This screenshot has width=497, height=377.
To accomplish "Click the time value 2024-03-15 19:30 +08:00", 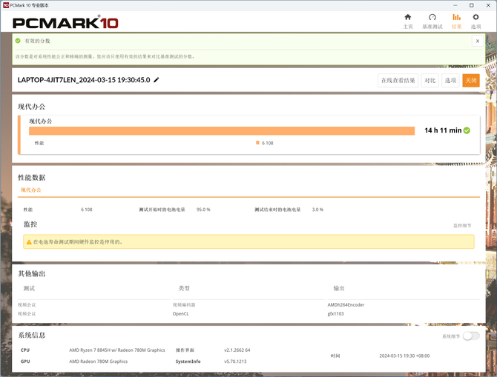I will pos(404,356).
